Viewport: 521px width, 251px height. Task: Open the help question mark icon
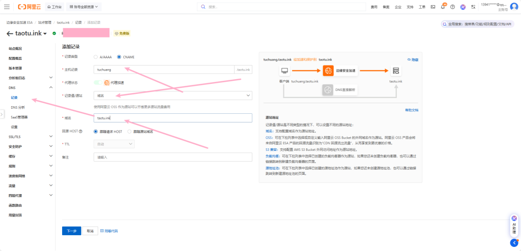pos(452,7)
